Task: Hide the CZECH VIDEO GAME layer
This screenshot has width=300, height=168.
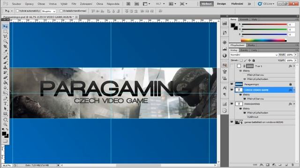Action: 232,90
